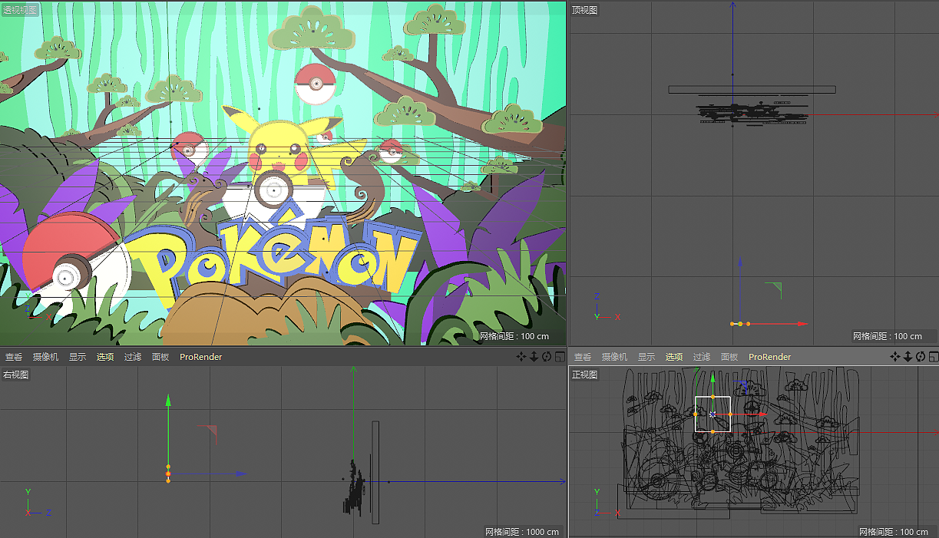Click the rotate view icon above the right view

pos(547,357)
